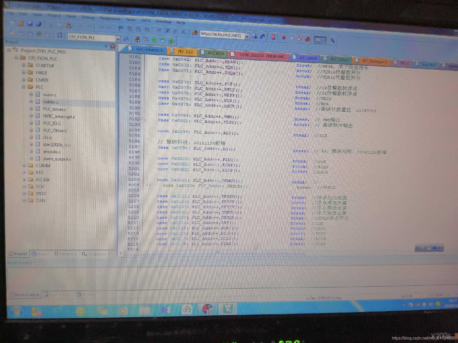
Task: Click the Find in Files icon
Action: (x=195, y=33)
